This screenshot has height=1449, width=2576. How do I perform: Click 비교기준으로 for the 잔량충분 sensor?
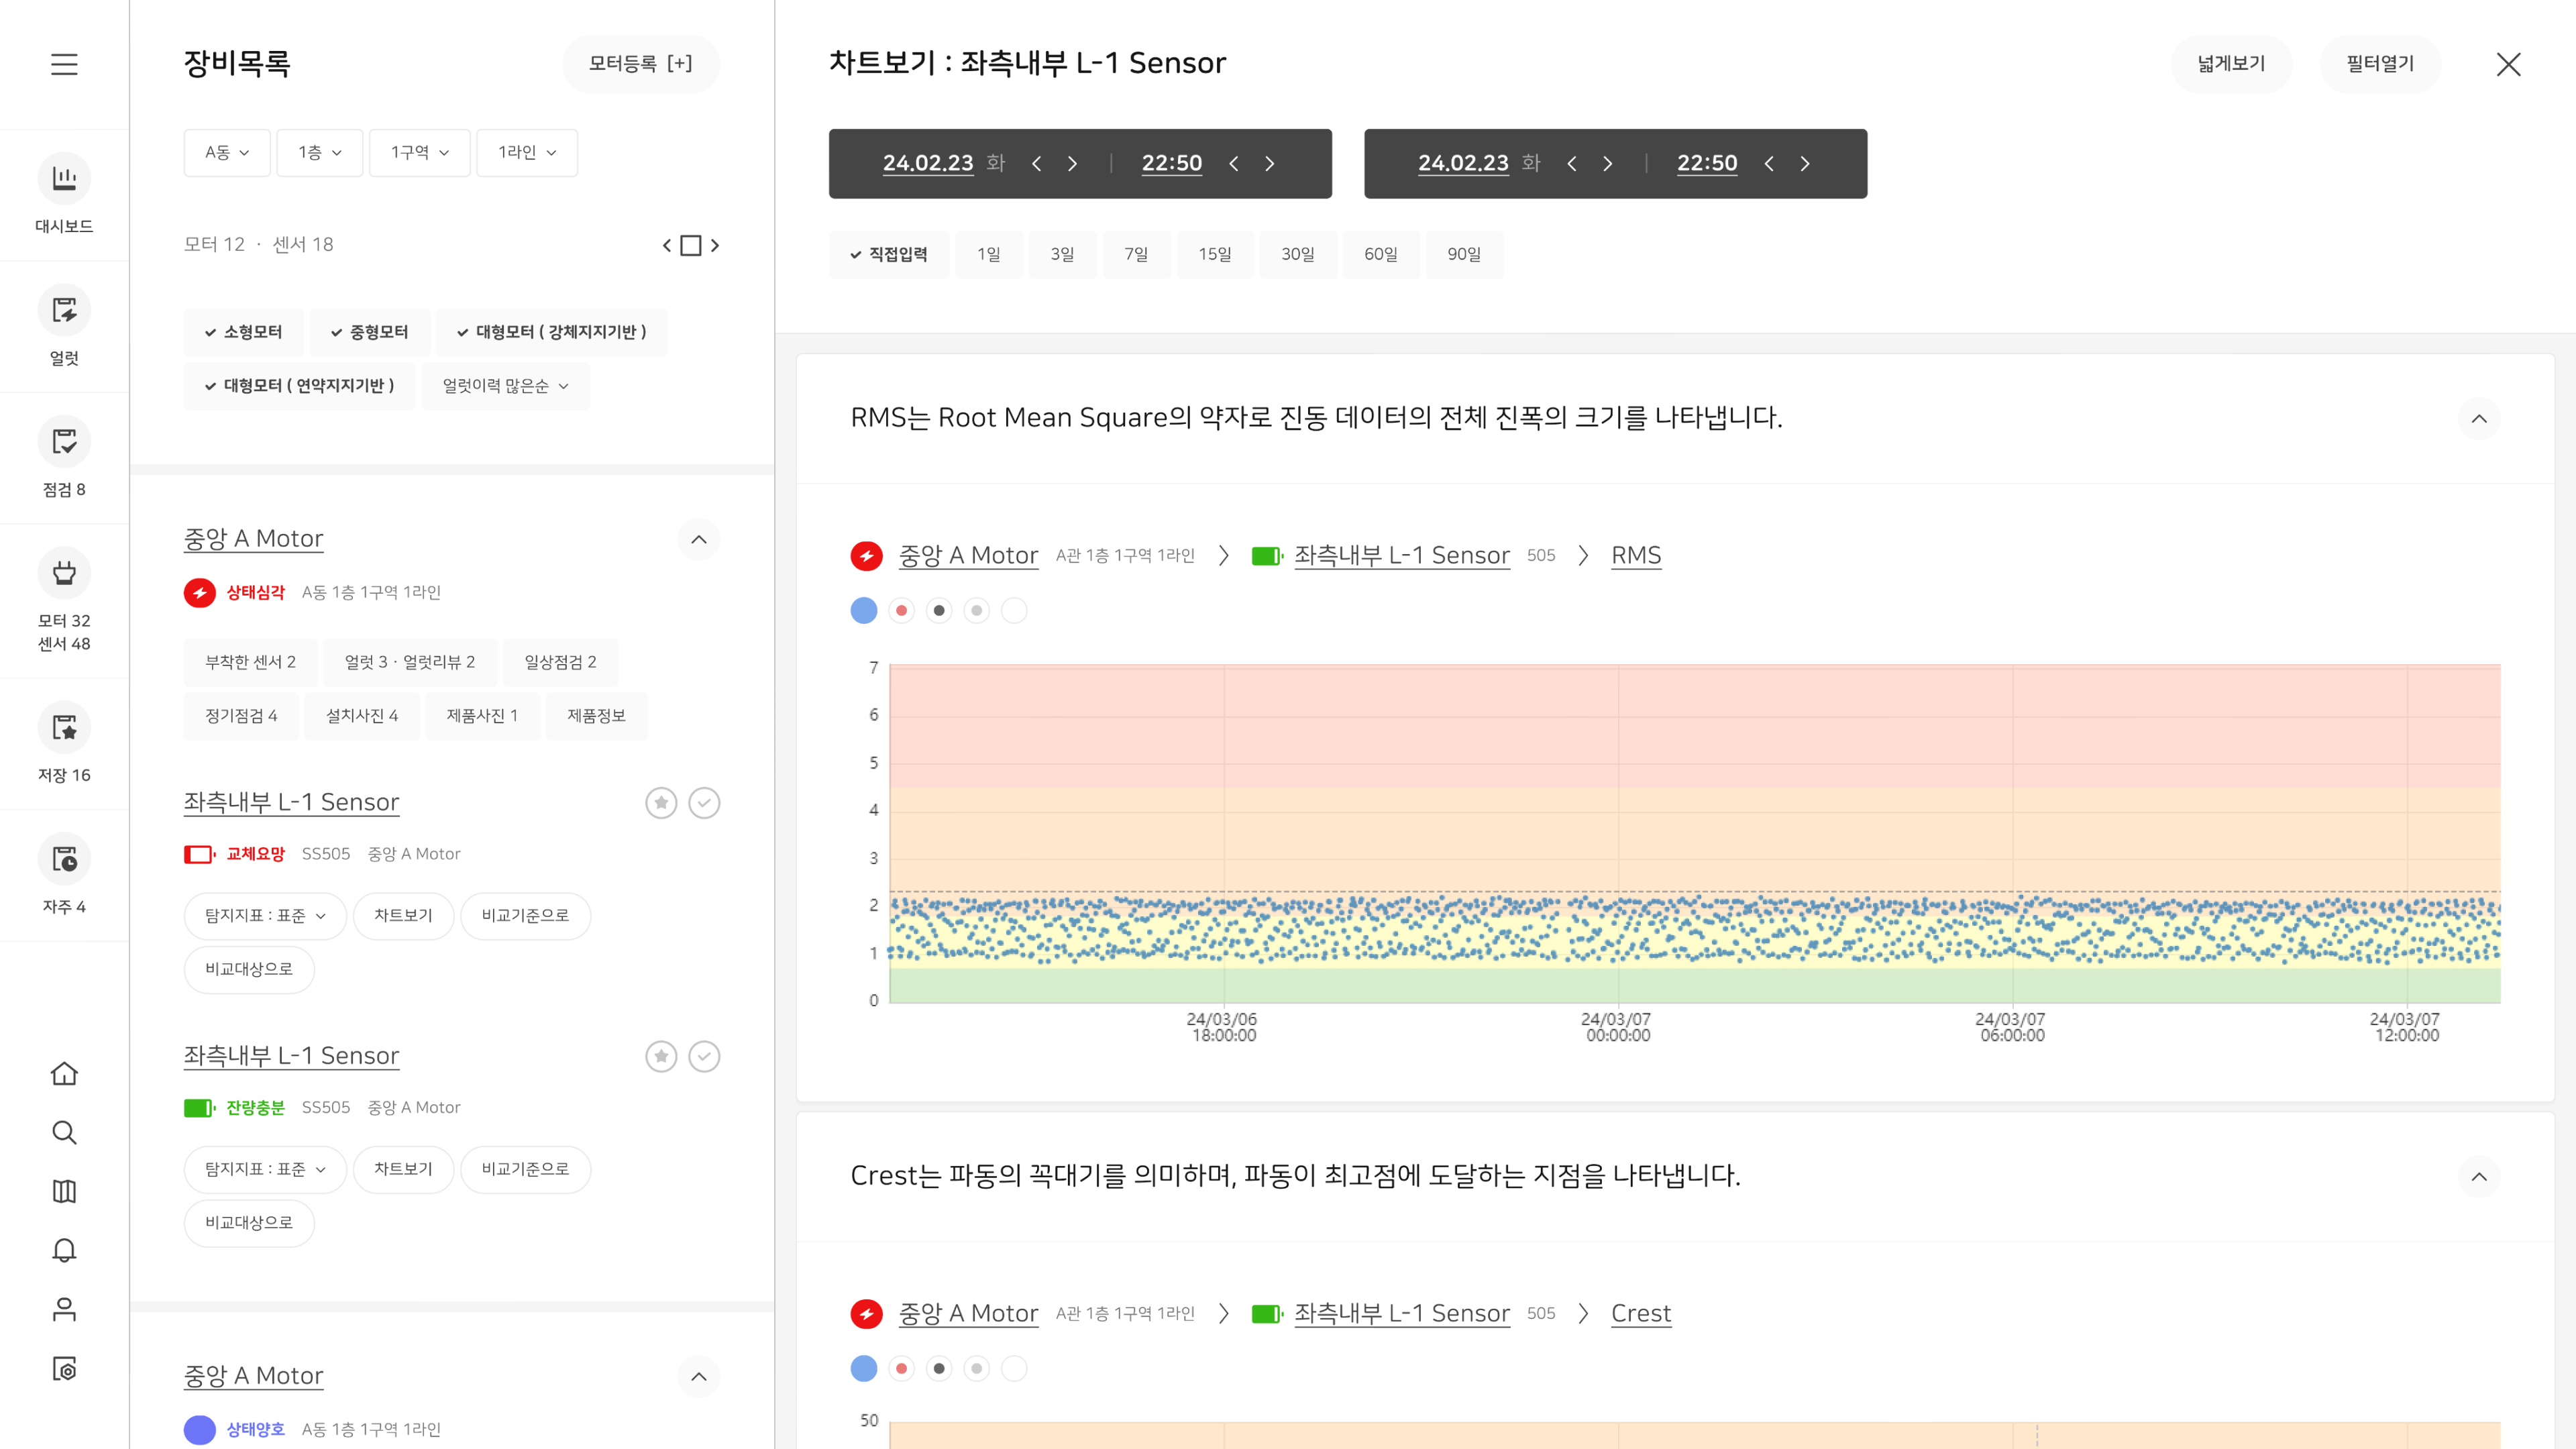point(525,1169)
